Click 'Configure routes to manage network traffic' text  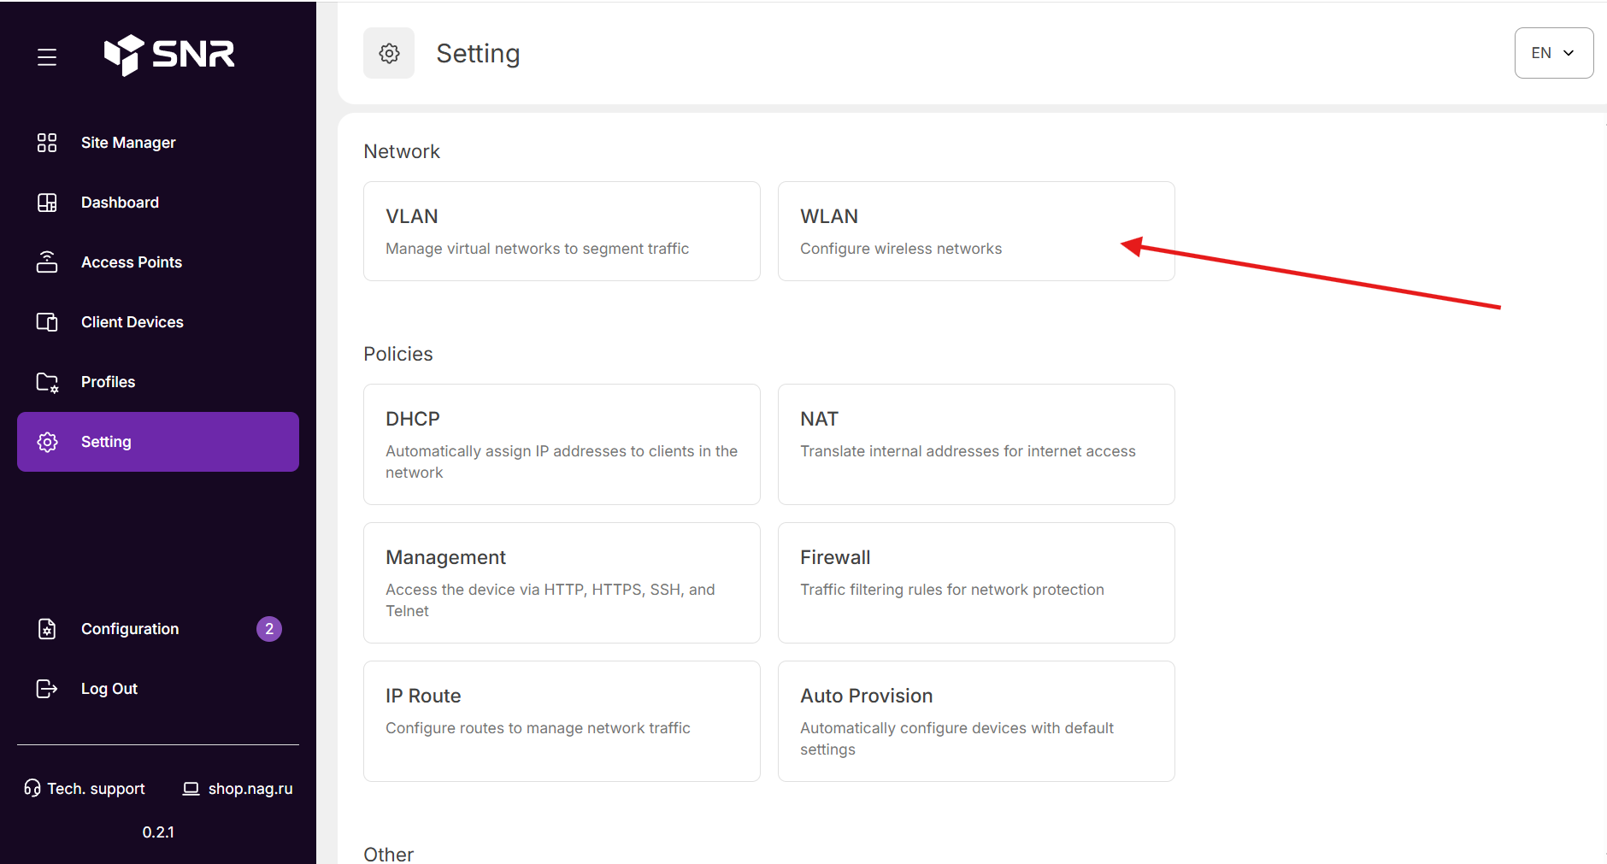538,728
